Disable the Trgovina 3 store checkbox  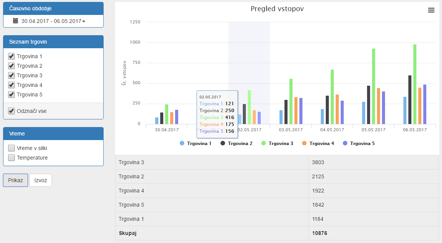click(x=11, y=75)
